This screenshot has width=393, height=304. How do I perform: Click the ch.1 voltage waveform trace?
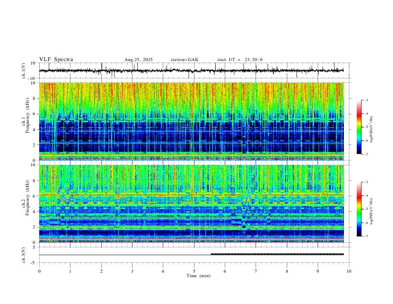coord(191,71)
